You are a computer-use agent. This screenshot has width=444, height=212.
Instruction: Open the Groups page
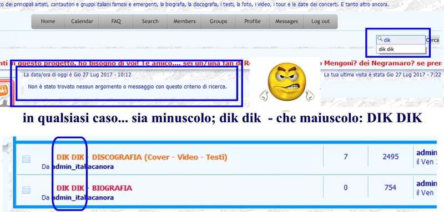218,22
